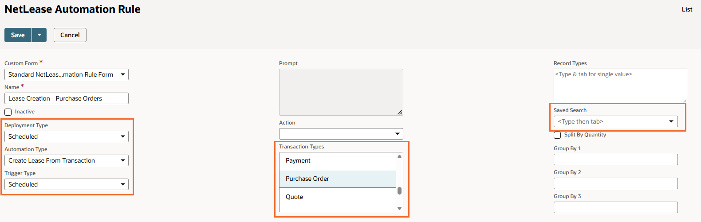Click the Prompt textarea resize handle
The image size is (701, 222).
[x=400, y=112]
